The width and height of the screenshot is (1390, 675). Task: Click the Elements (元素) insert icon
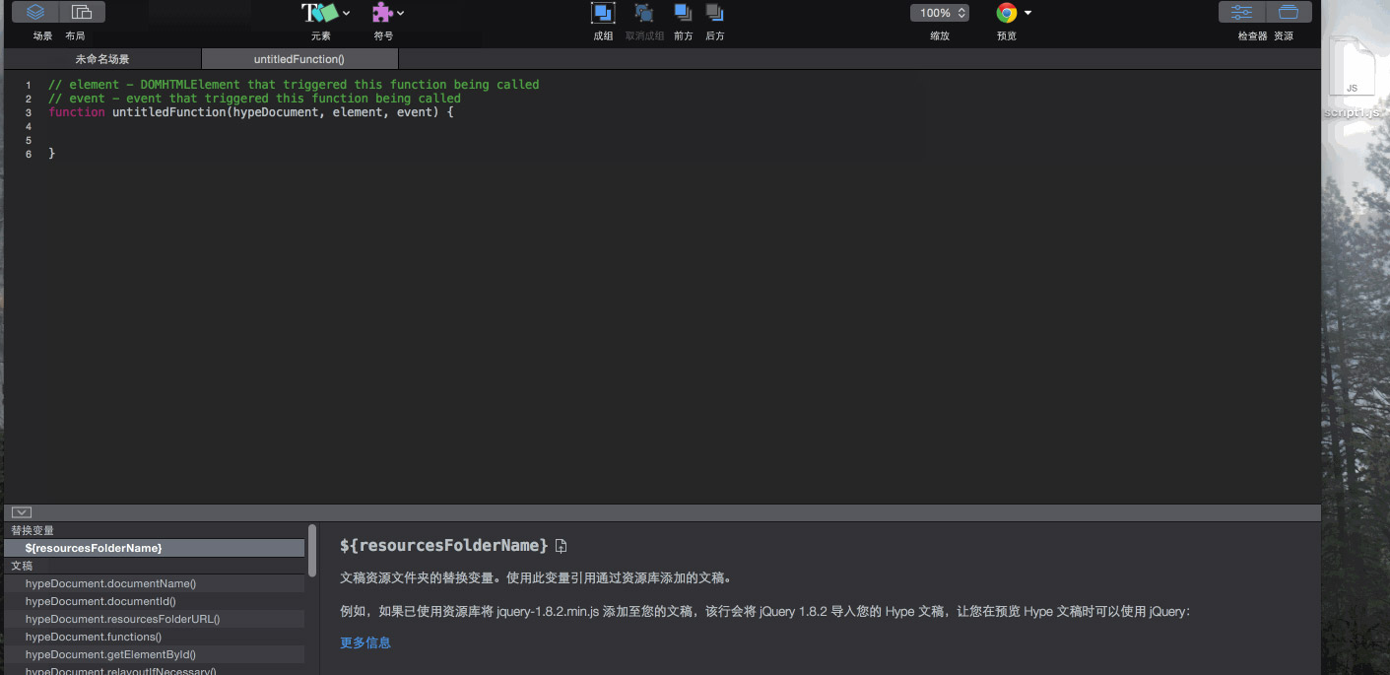pyautogui.click(x=319, y=13)
